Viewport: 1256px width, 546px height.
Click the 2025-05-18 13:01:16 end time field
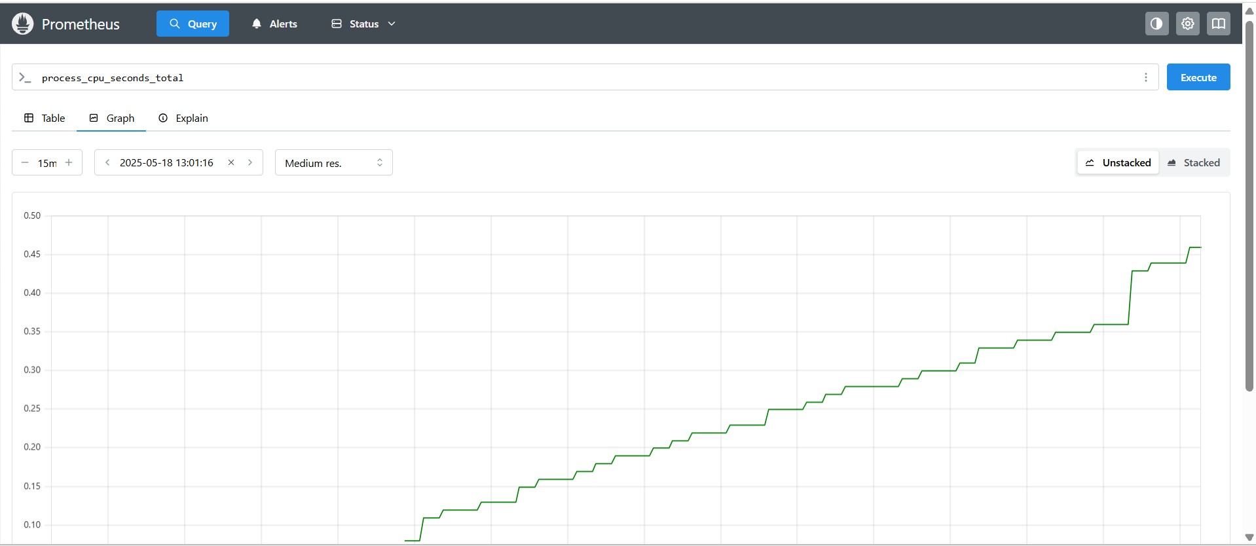(x=167, y=162)
